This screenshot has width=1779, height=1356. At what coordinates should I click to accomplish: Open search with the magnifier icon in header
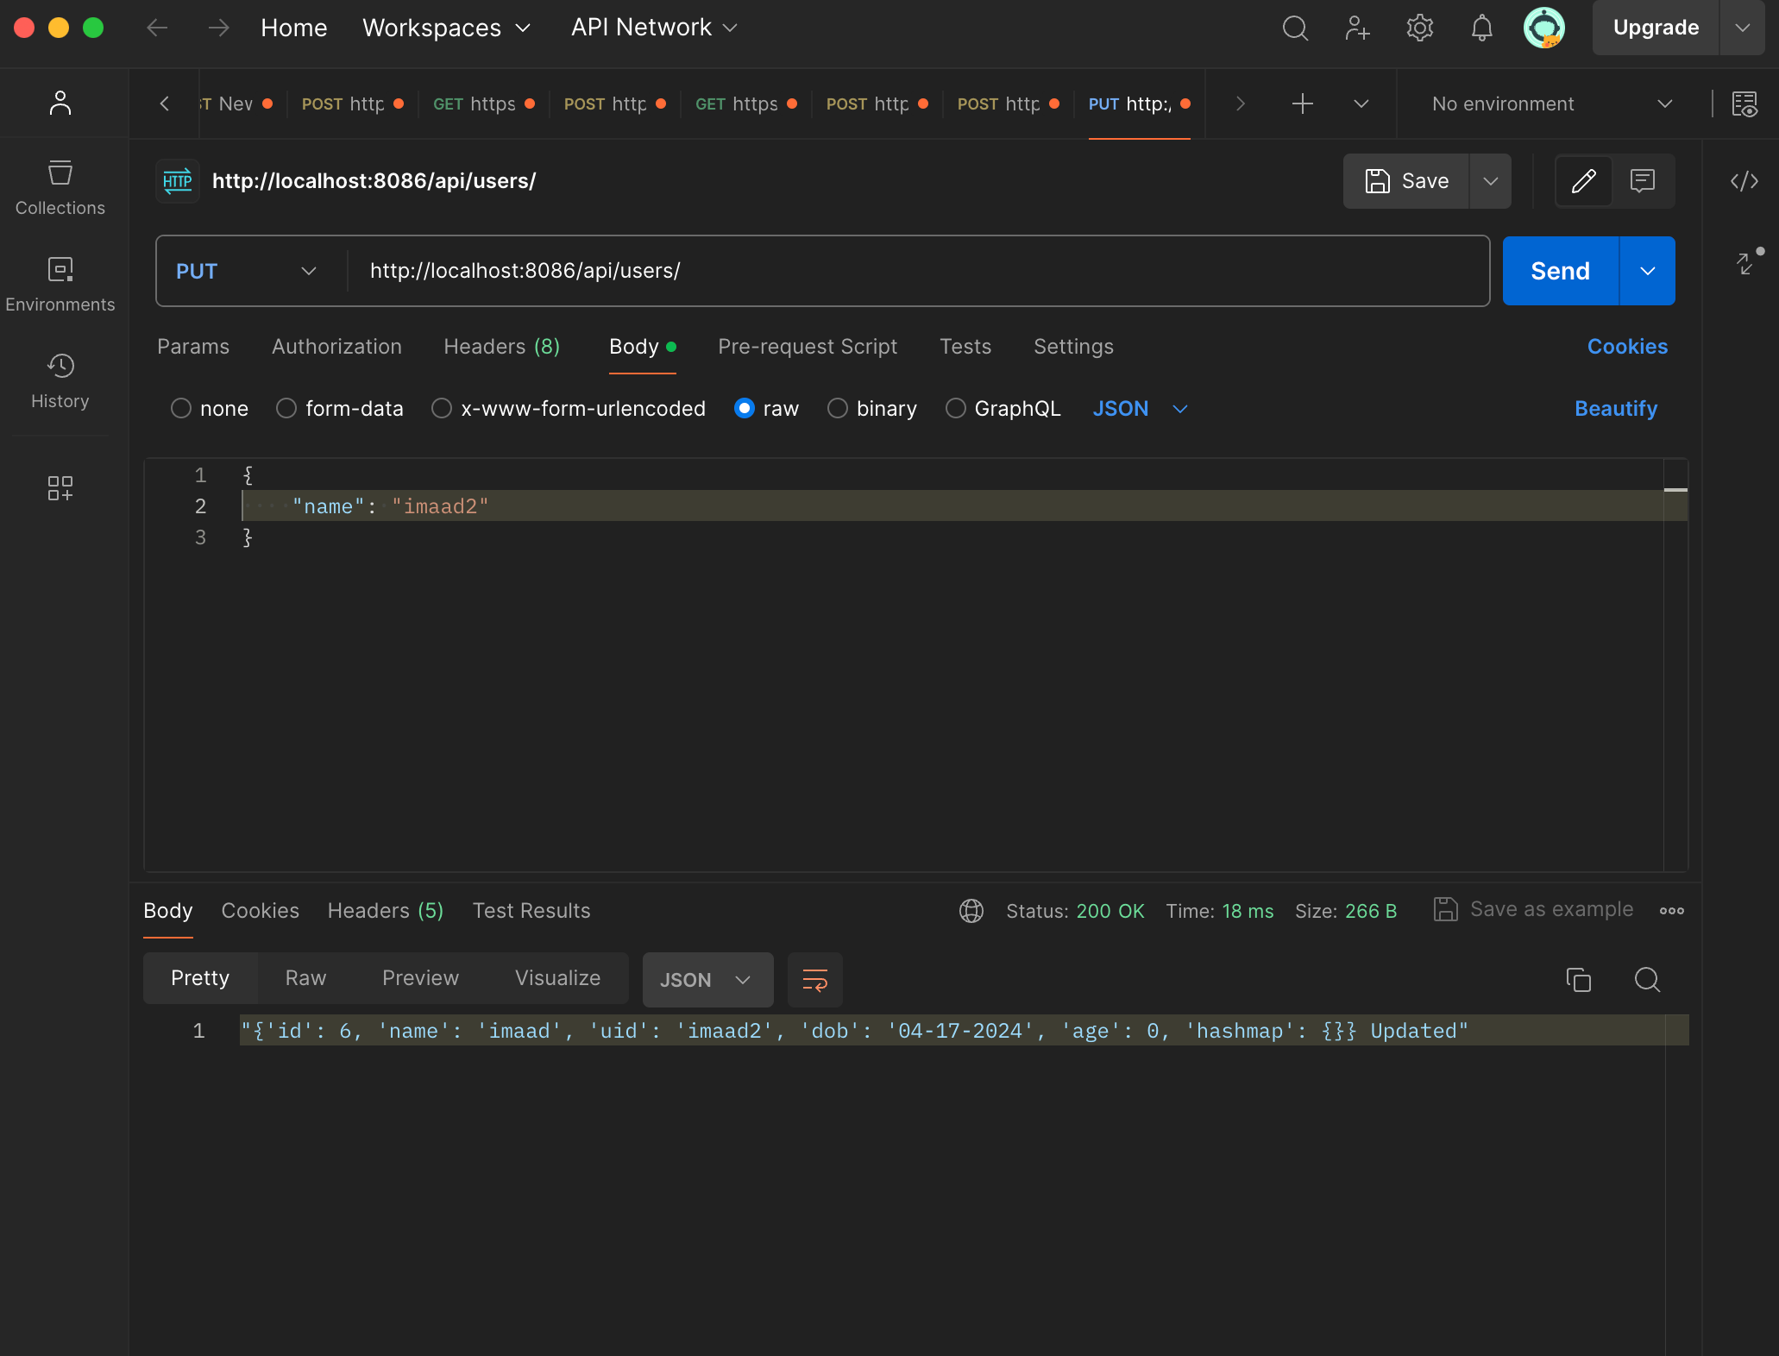pyautogui.click(x=1295, y=28)
